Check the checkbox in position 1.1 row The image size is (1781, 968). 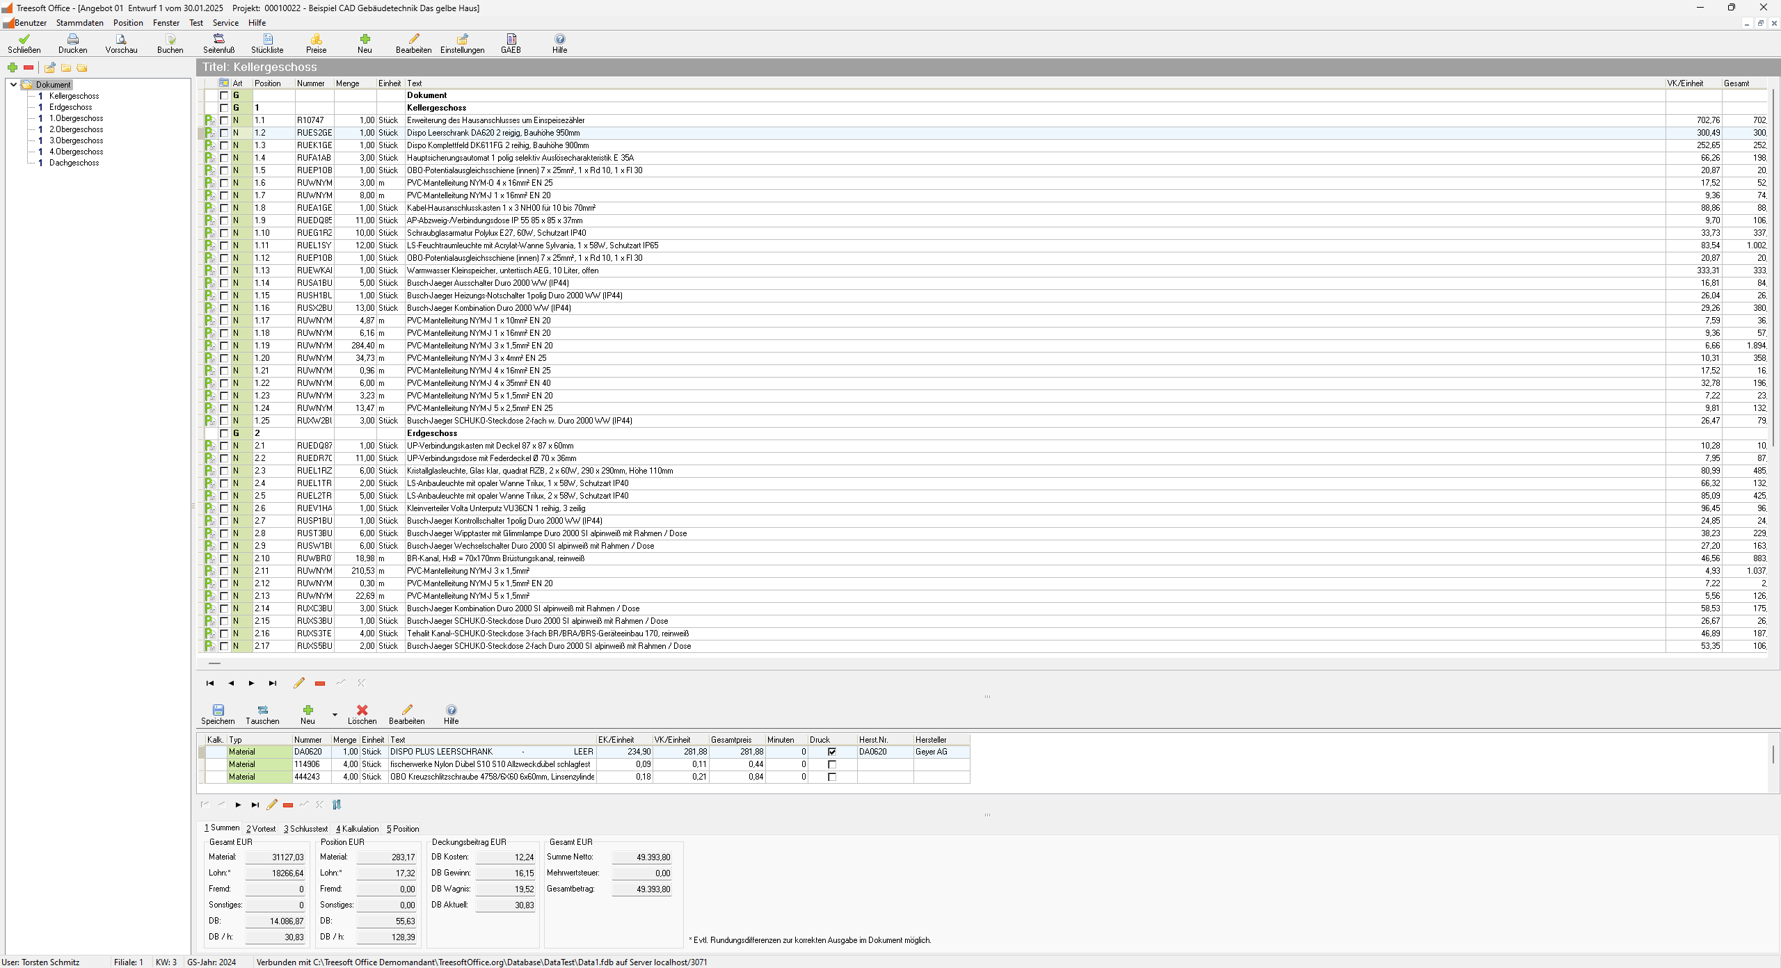point(224,120)
